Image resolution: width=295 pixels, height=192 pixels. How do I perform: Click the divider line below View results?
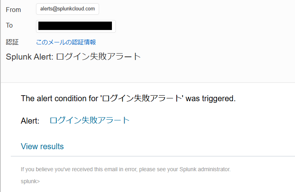tap(152, 156)
